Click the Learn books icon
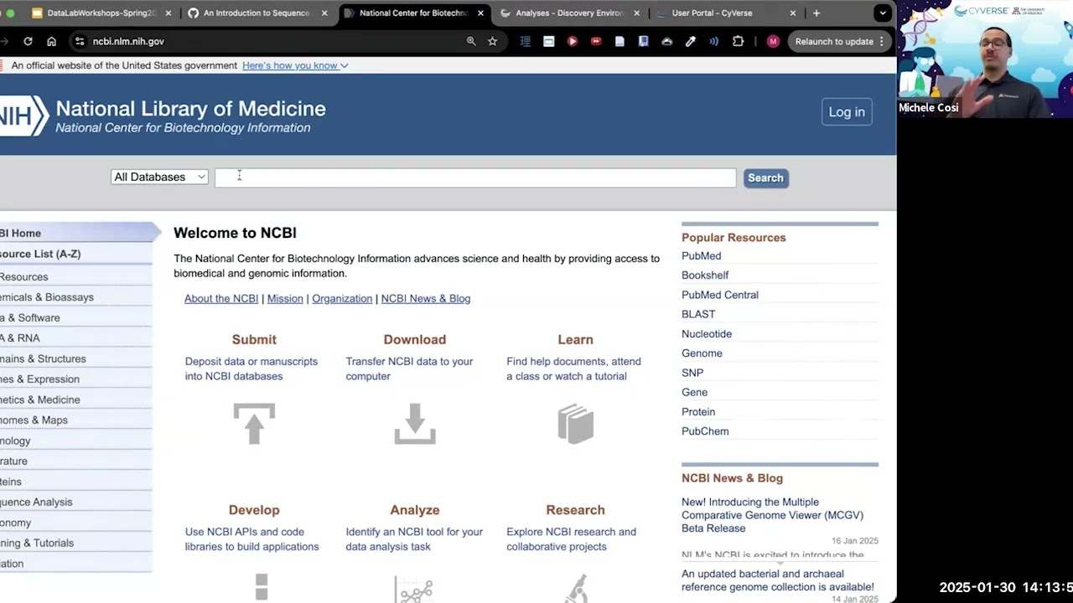The width and height of the screenshot is (1073, 603). pos(576,423)
